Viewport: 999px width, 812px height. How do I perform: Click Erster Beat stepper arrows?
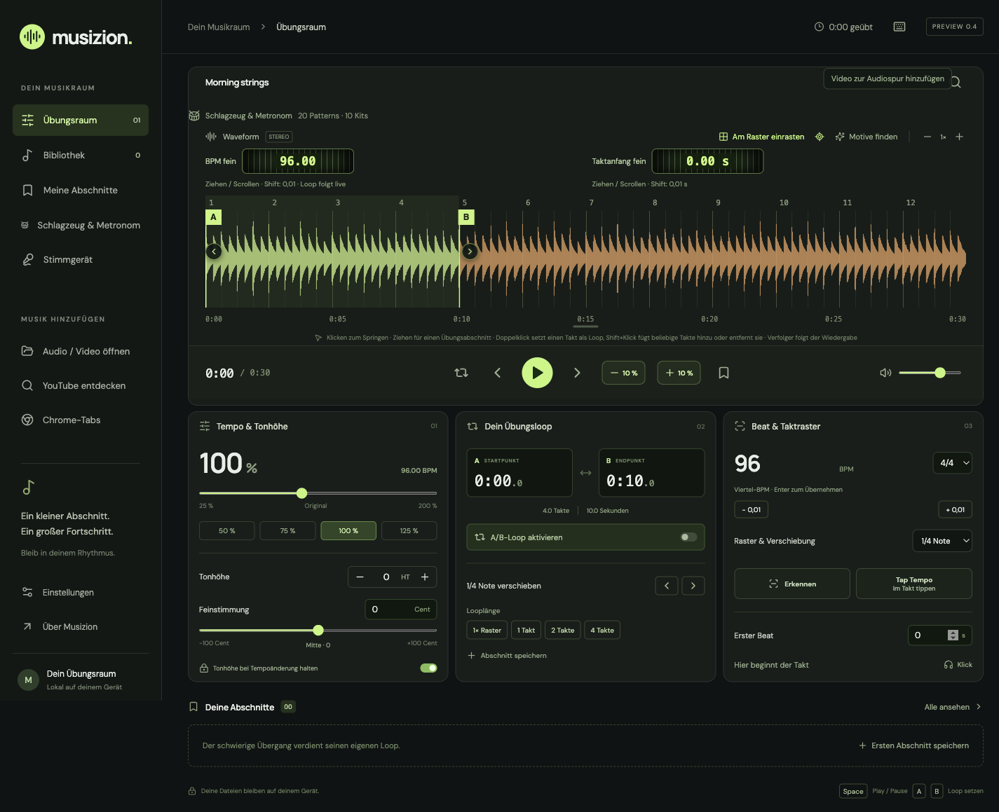coord(953,635)
